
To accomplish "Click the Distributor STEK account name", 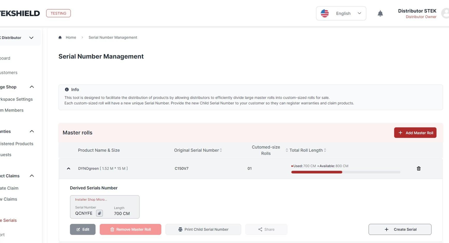I will 417,11.
